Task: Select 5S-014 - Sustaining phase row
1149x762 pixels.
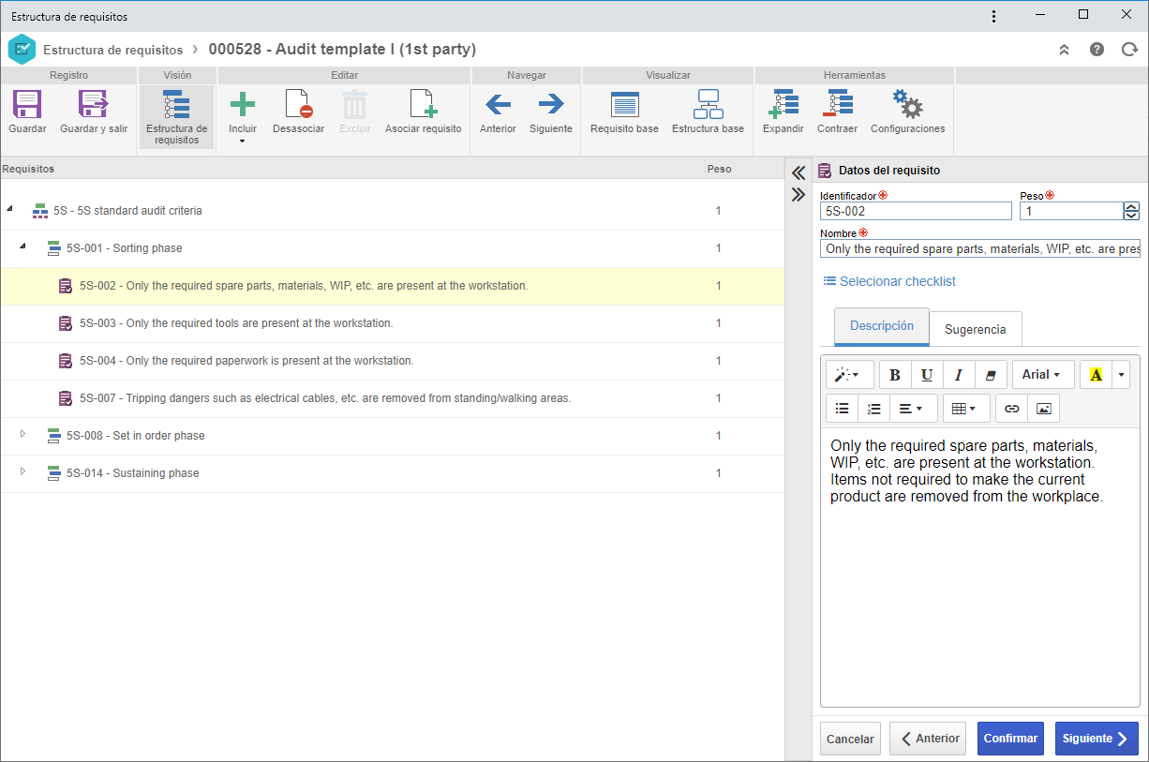Action: (x=392, y=473)
